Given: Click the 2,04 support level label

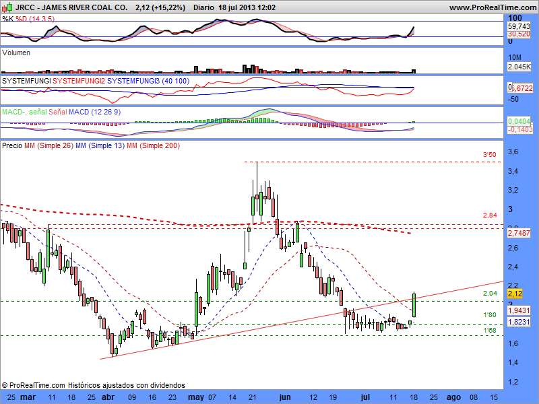Looking at the screenshot, I should pos(490,293).
